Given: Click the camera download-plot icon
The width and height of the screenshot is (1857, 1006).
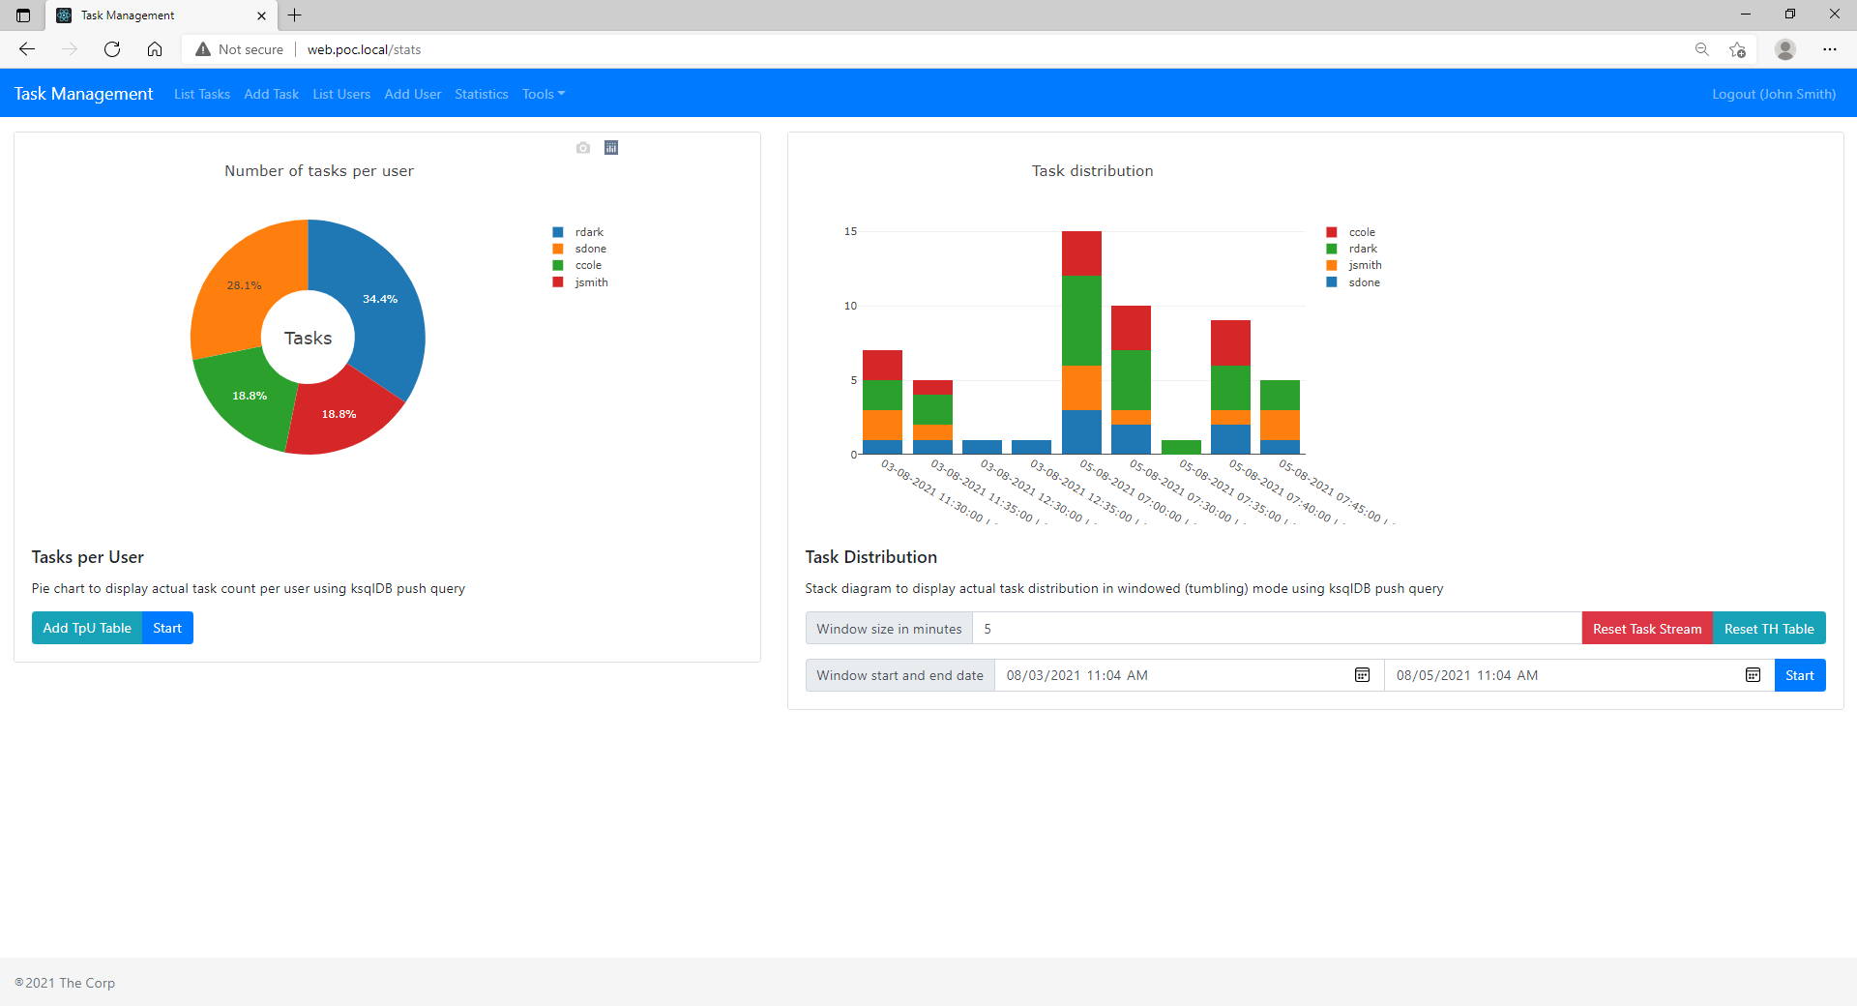Looking at the screenshot, I should pyautogui.click(x=583, y=148).
